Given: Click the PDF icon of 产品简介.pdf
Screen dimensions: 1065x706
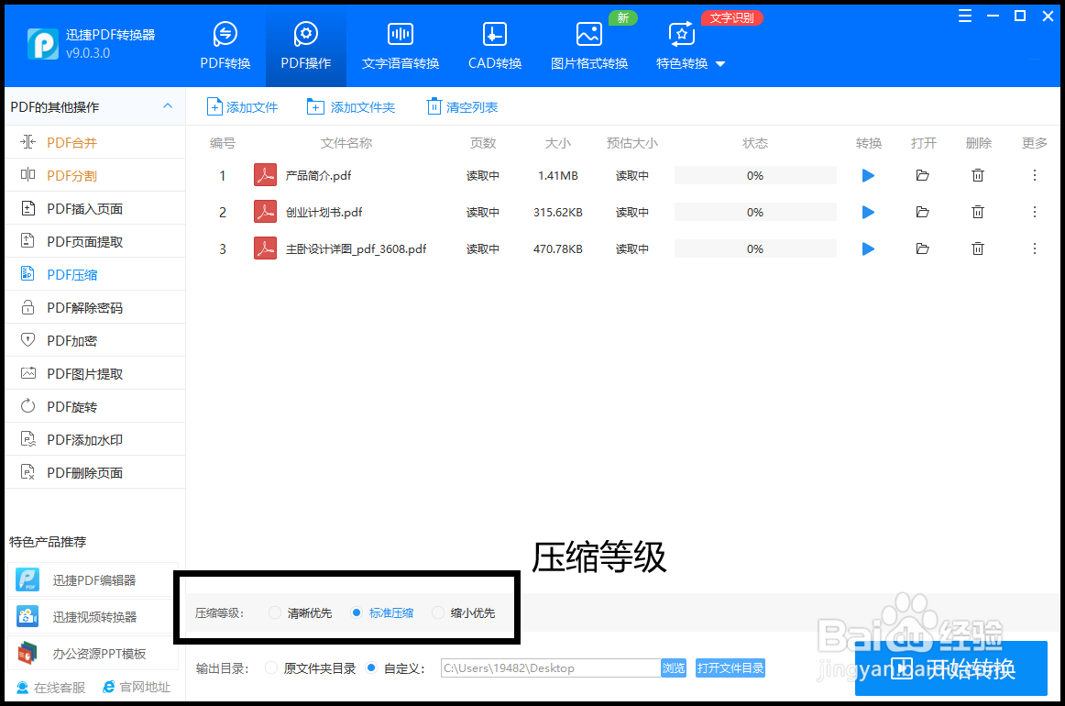Looking at the screenshot, I should 265,174.
